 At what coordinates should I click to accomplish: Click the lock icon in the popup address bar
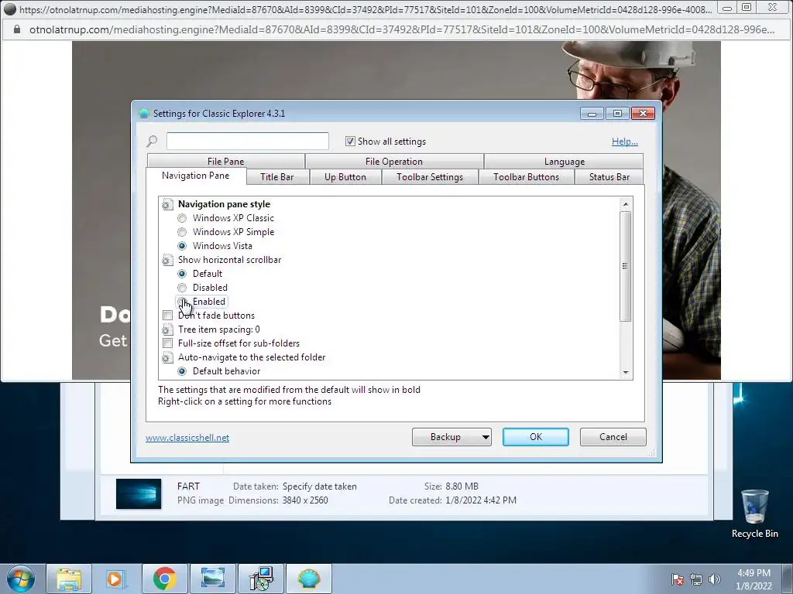click(x=17, y=30)
